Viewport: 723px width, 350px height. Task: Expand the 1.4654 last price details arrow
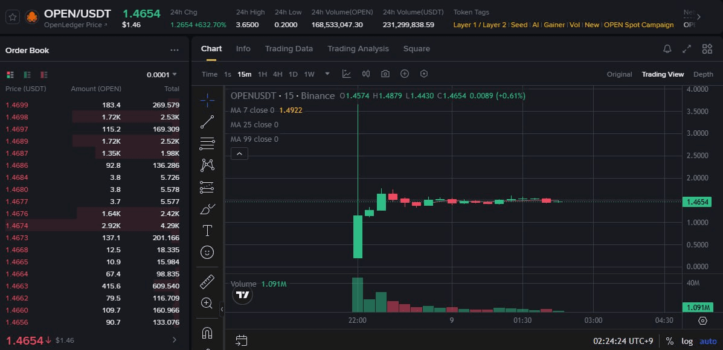(175, 340)
